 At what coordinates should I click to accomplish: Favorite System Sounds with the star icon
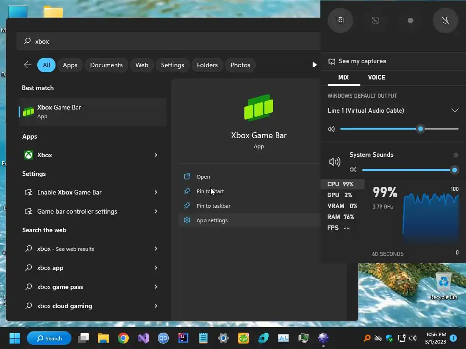click(x=456, y=155)
